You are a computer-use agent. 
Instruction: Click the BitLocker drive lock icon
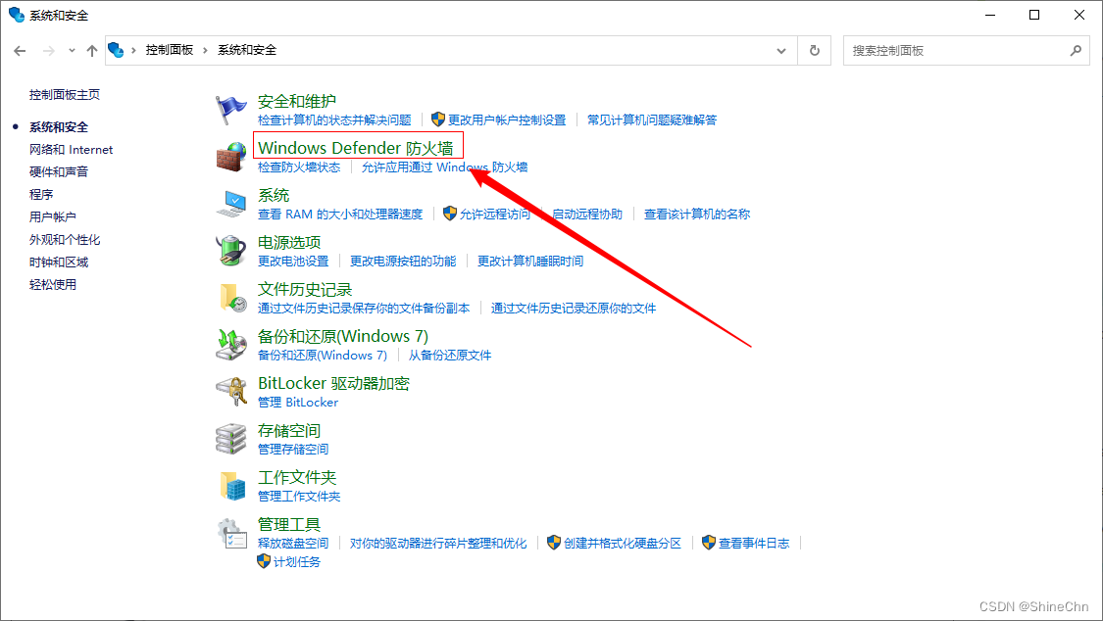tap(230, 392)
